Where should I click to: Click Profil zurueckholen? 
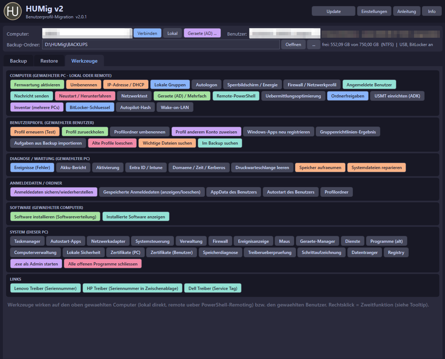85,132
